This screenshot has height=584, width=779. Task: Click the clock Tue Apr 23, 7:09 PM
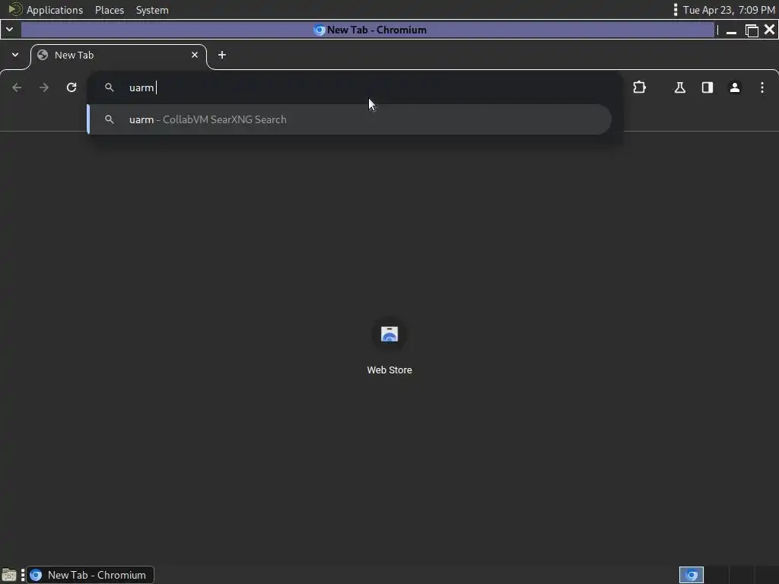click(x=729, y=10)
